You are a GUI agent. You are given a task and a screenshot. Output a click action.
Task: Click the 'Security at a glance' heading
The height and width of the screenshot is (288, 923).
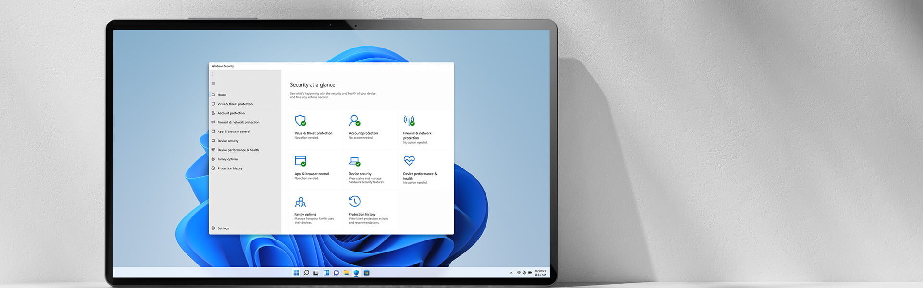pyautogui.click(x=312, y=85)
